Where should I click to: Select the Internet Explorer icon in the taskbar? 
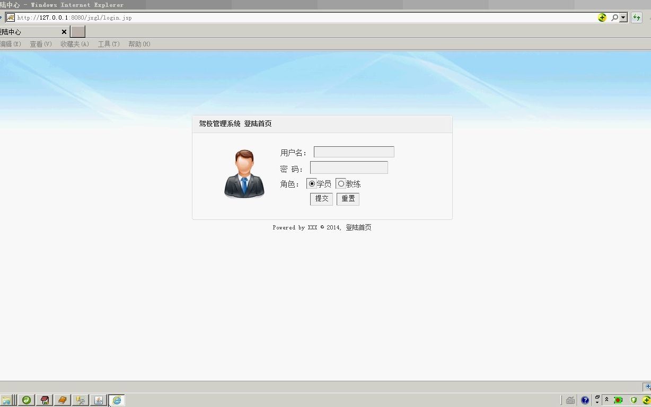coord(117,400)
